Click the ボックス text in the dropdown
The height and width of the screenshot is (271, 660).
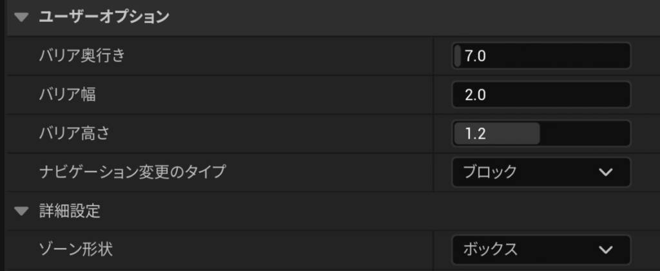490,250
